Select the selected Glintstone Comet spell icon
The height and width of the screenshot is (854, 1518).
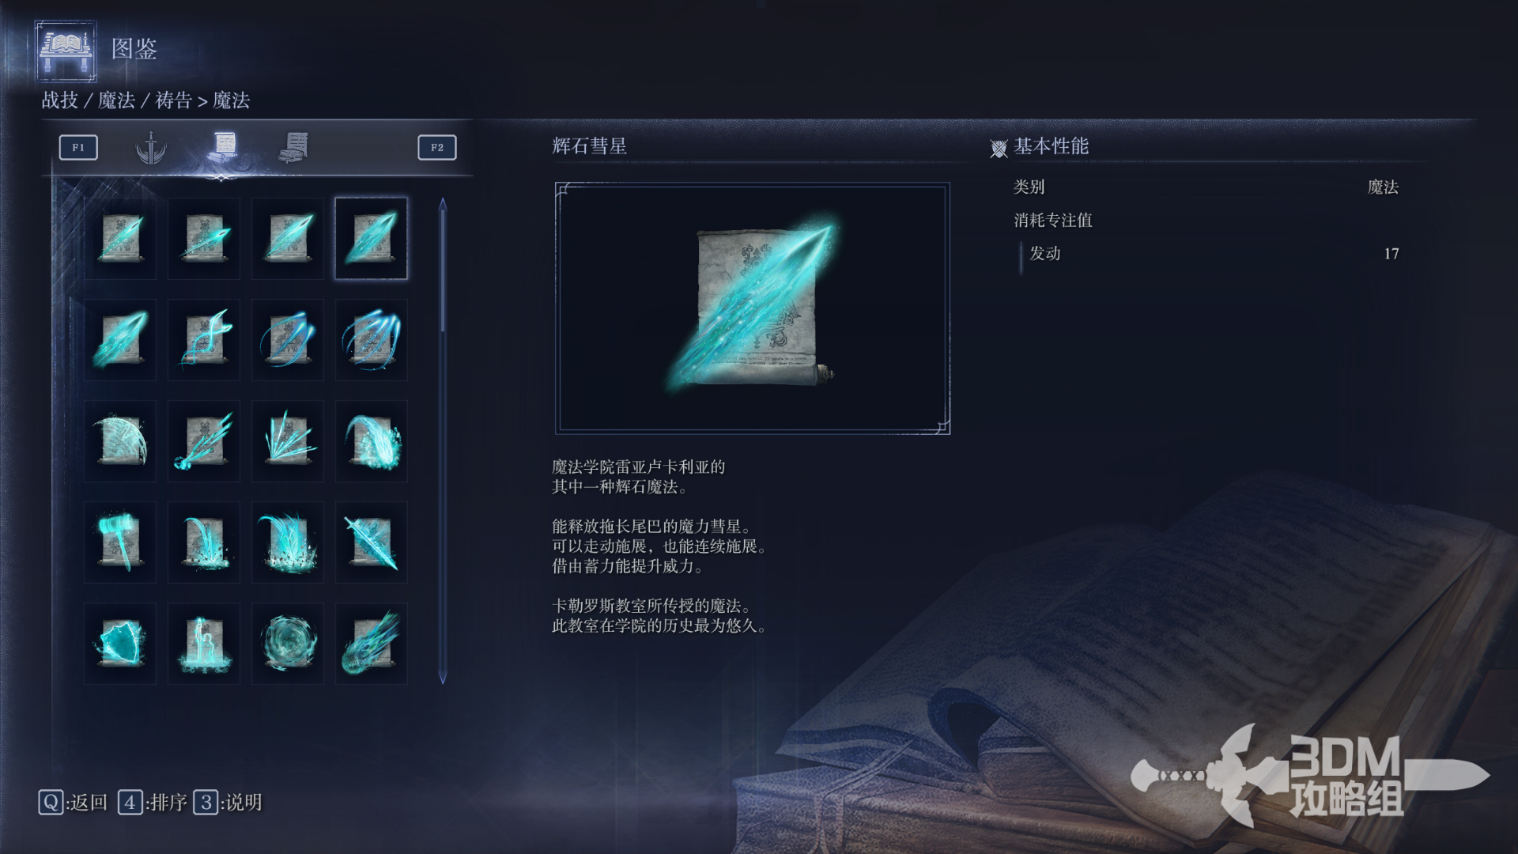point(371,238)
